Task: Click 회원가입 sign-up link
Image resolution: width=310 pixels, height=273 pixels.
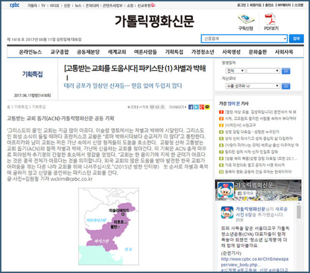Action: (255, 5)
